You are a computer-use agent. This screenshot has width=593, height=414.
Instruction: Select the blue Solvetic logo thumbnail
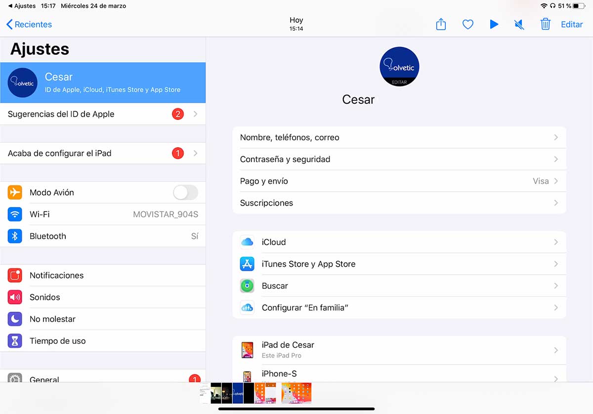click(238, 393)
